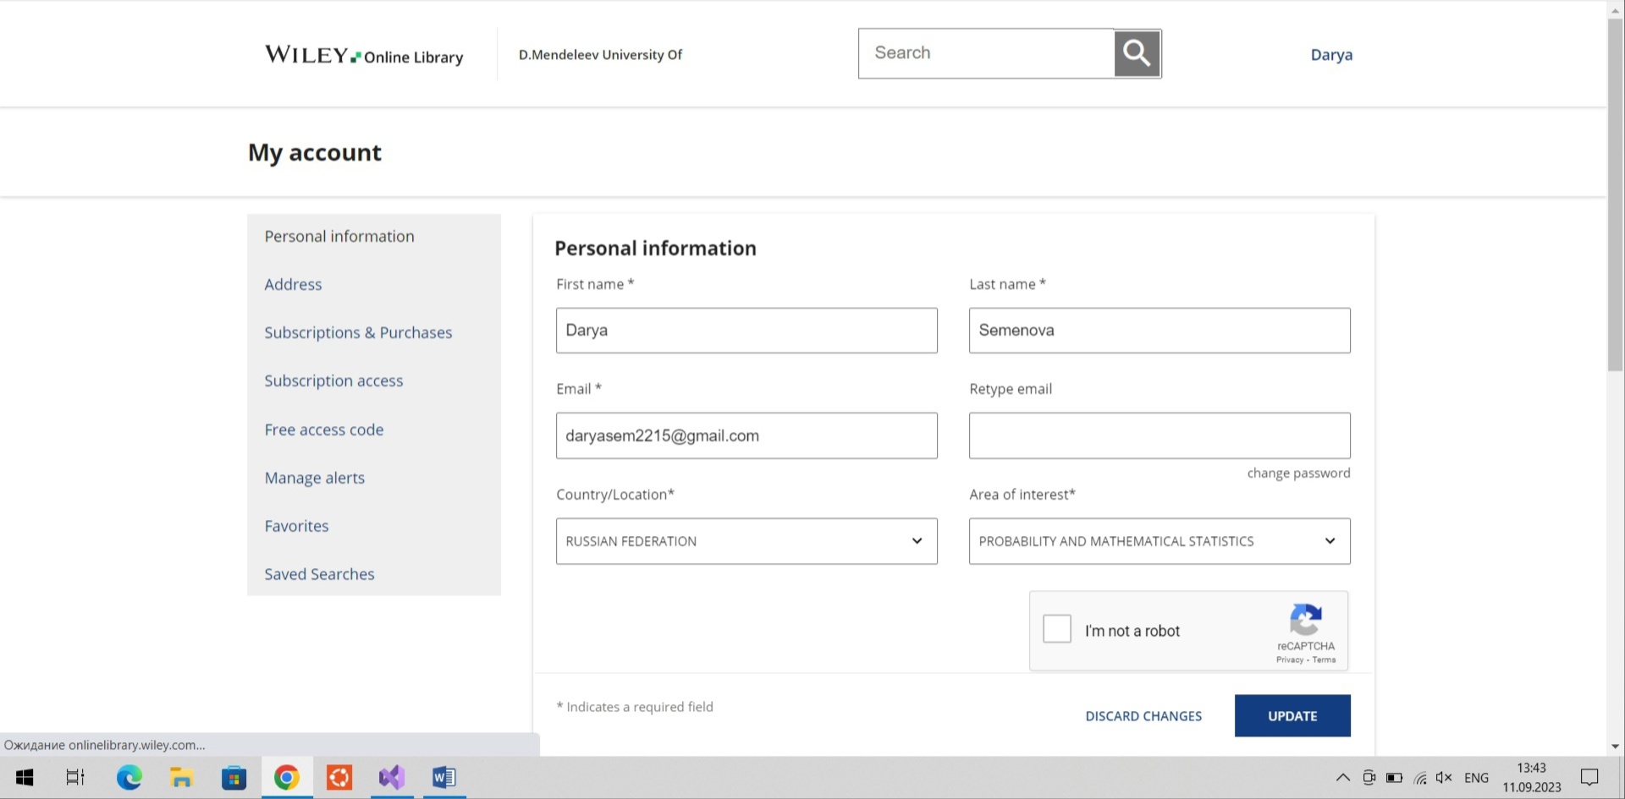Image resolution: width=1625 pixels, height=799 pixels.
Task: Click the D.Mendeleev University Of label
Action: 600,55
